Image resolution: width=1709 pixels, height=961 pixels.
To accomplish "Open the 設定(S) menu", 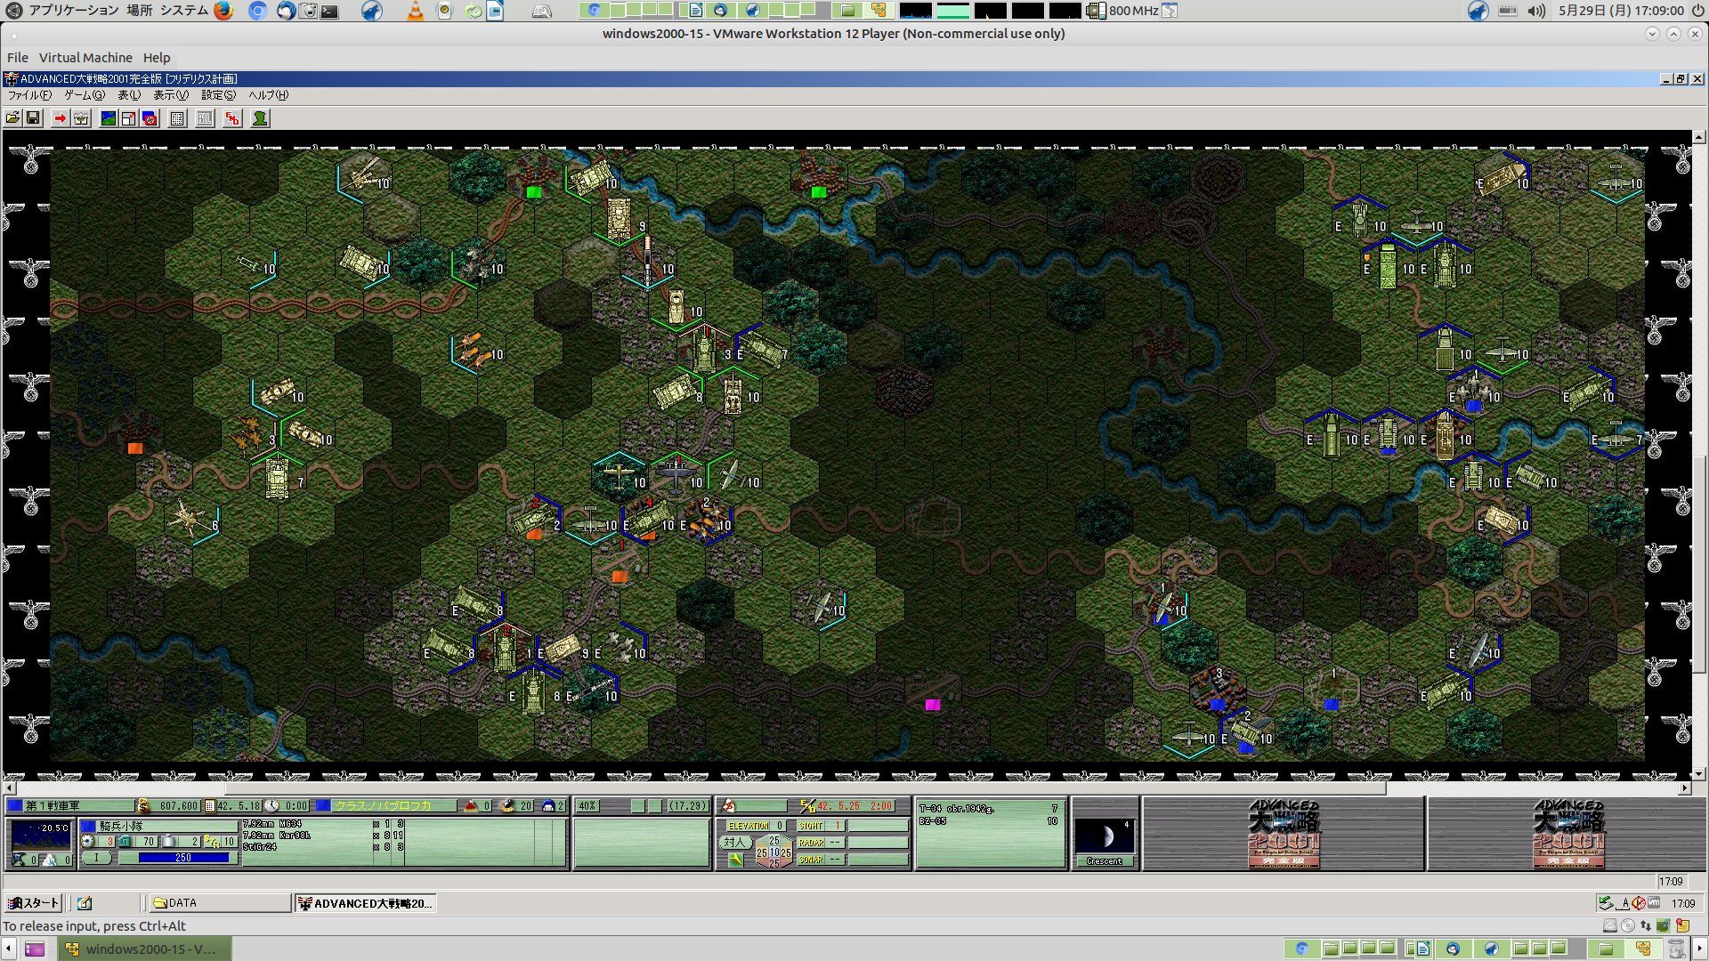I will point(218,95).
